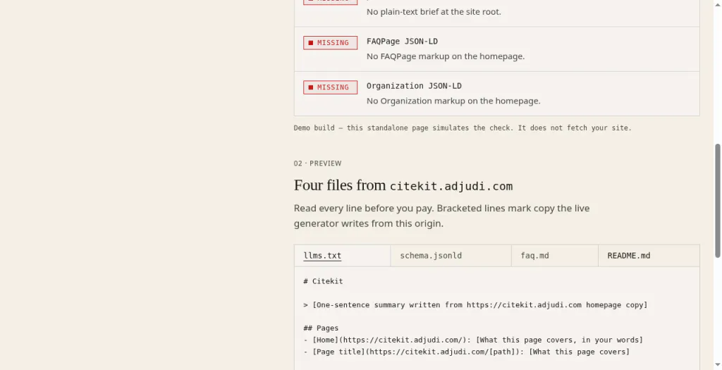722x370 pixels.
Task: Switch to the schema.jsonld tab
Action: [451, 255]
